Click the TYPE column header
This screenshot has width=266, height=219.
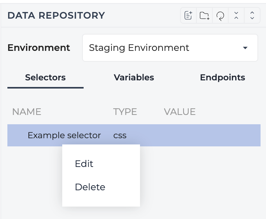click(x=125, y=112)
